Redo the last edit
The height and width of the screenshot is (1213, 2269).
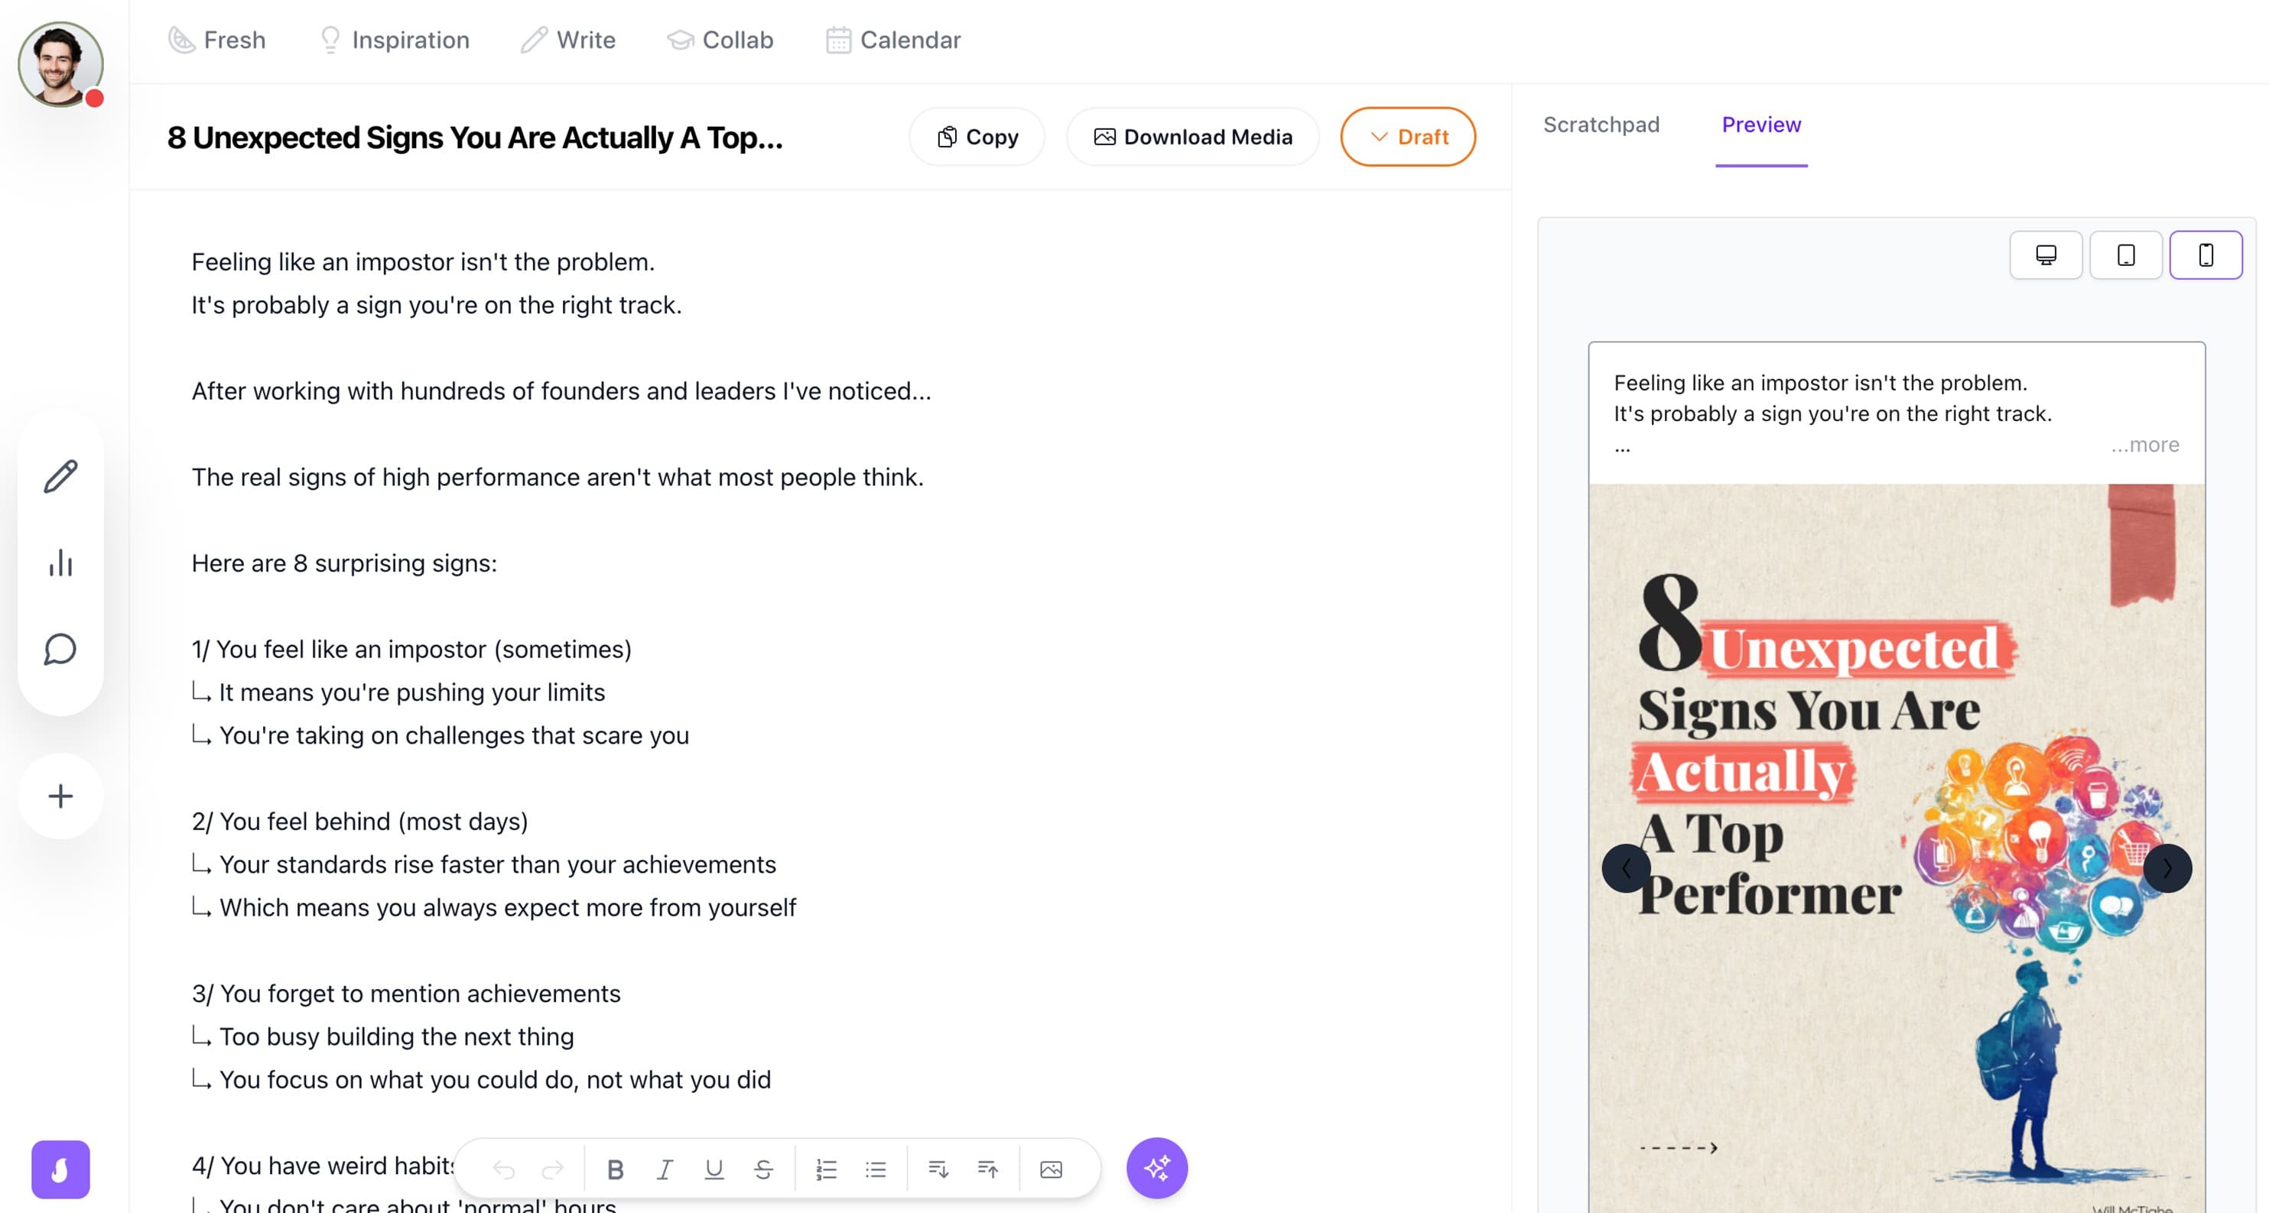click(x=554, y=1168)
